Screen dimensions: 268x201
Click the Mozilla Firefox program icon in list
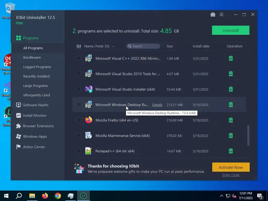point(89,120)
